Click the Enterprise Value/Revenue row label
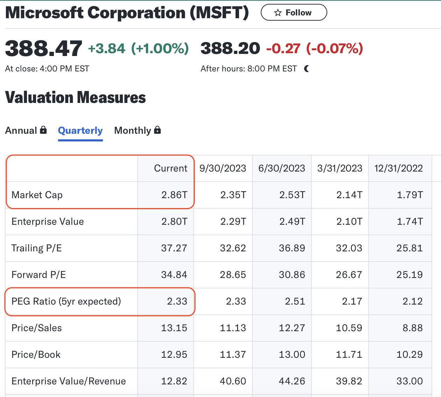Viewport: 441px width, 397px height. coord(69,381)
